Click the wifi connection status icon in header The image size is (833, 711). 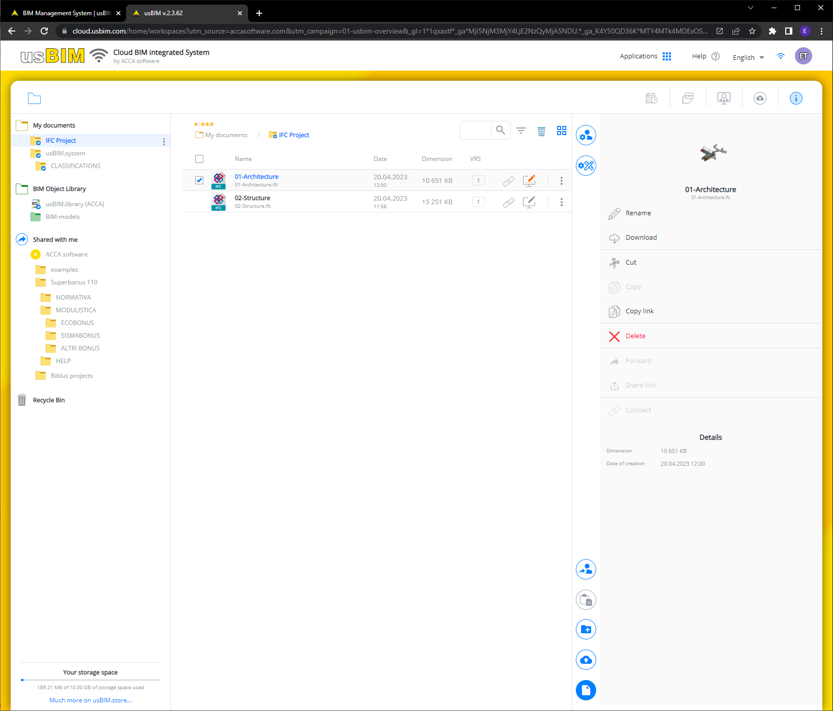coord(781,56)
